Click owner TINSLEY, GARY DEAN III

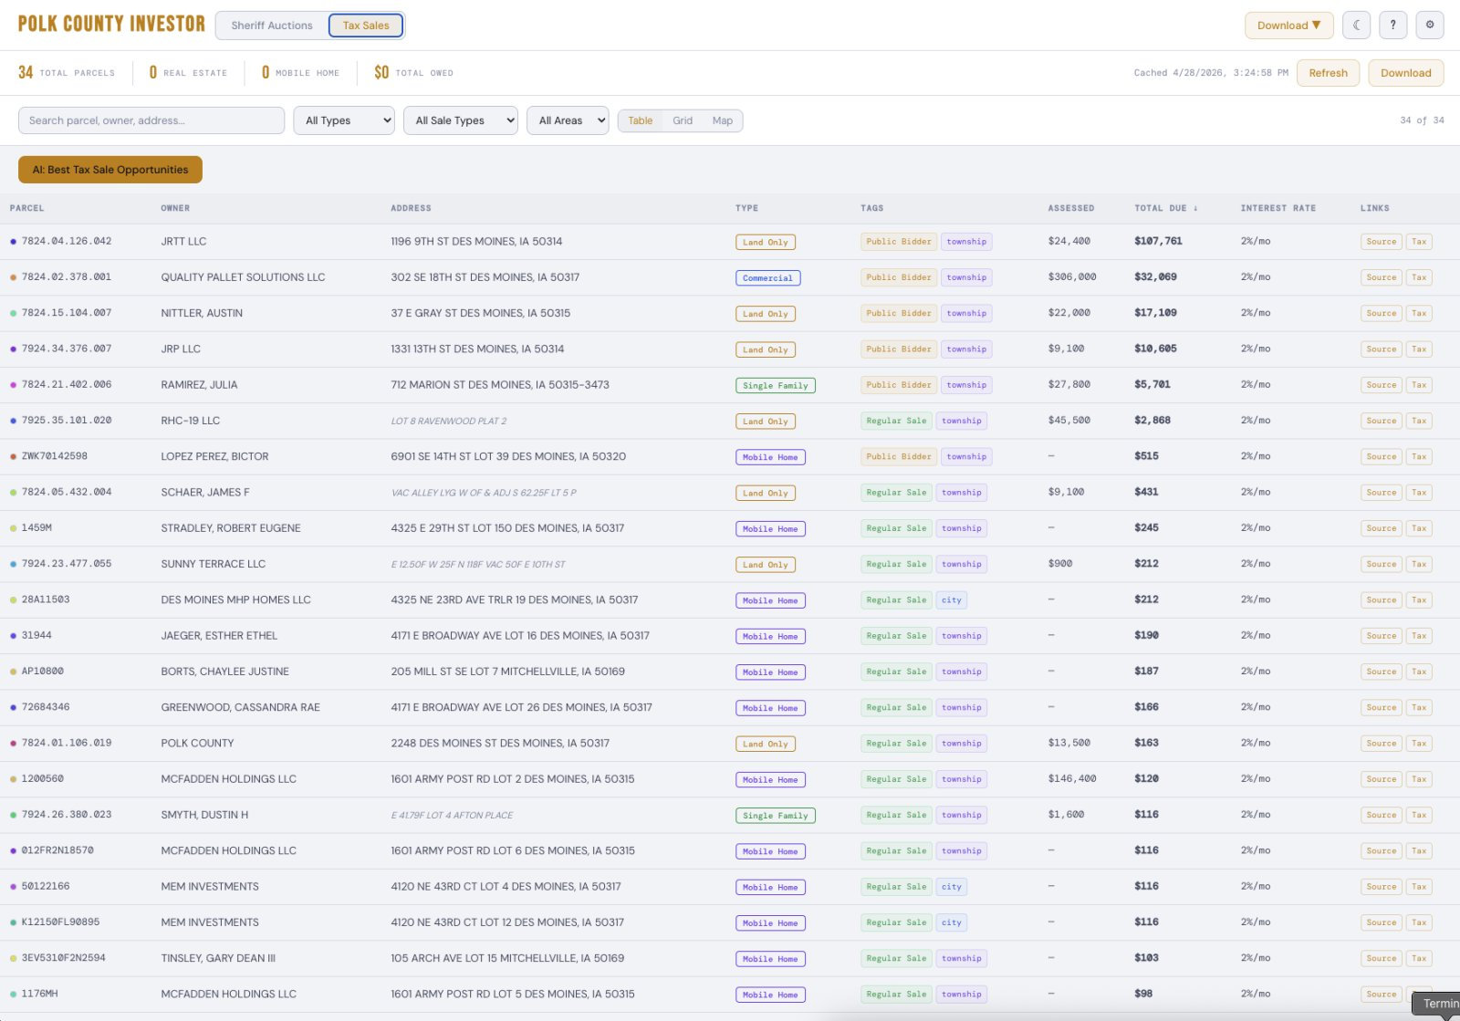(218, 958)
